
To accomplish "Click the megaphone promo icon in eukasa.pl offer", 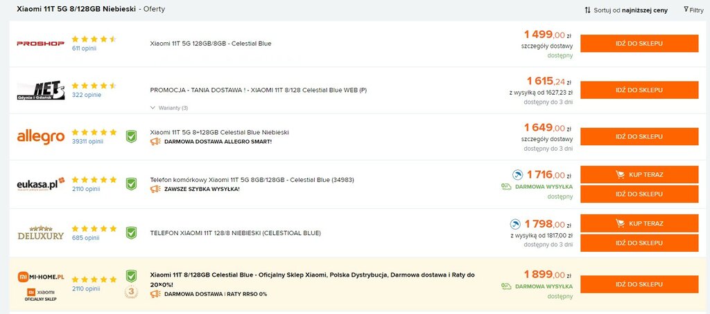I will tap(155, 189).
